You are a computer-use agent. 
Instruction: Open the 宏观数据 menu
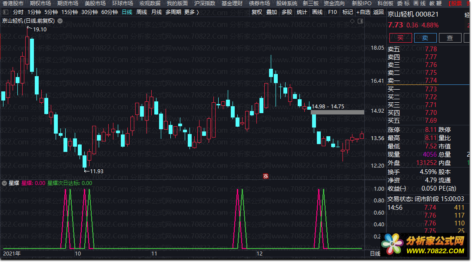point(150,3)
